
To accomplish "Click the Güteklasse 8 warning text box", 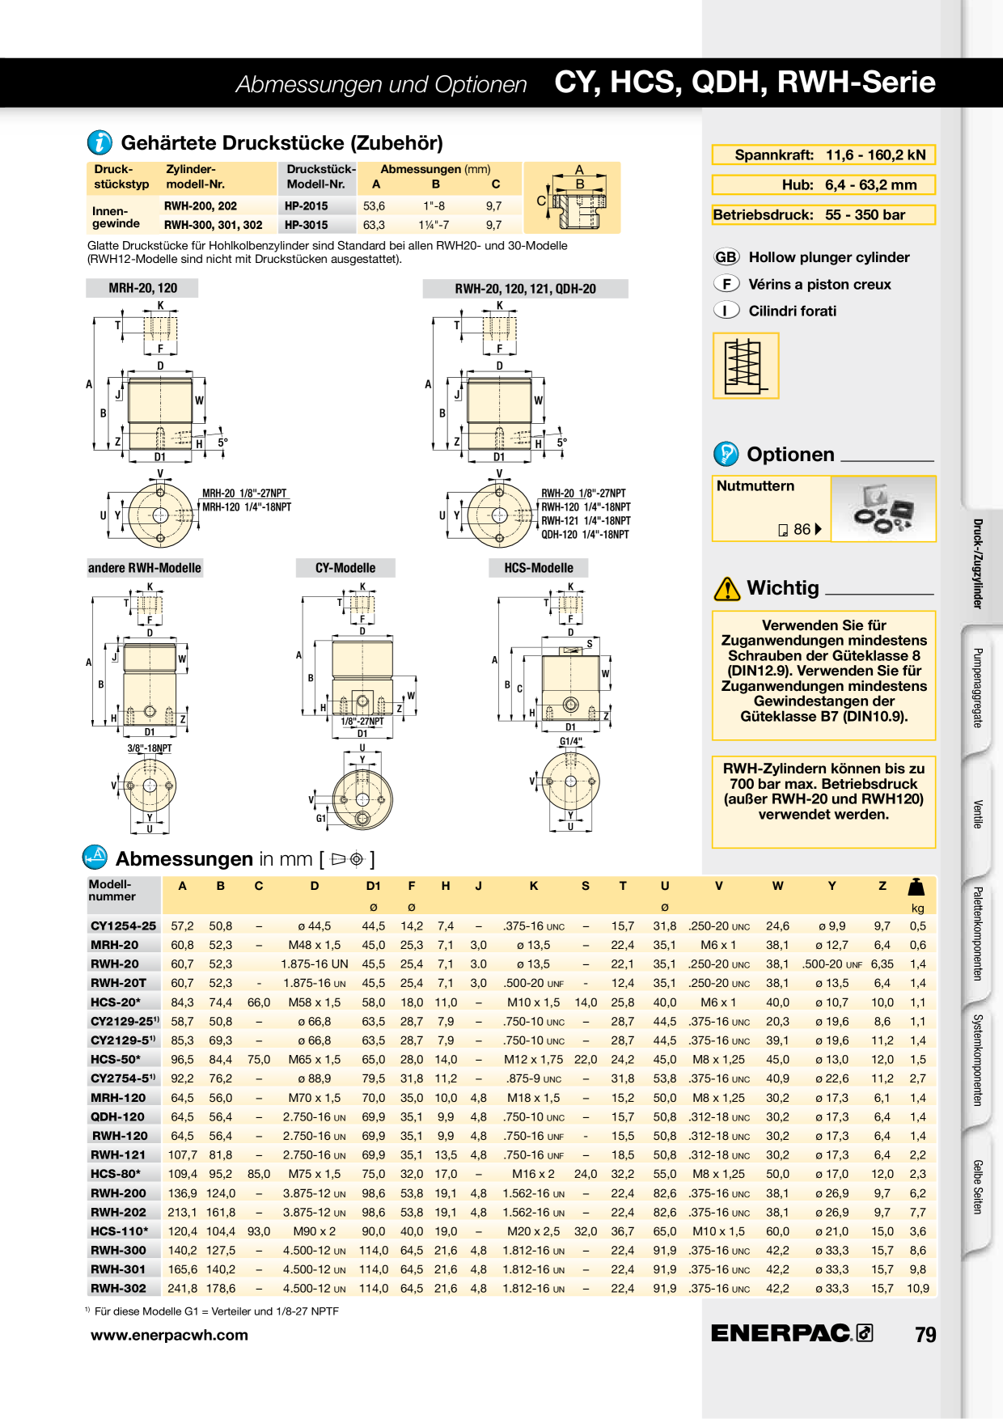I will click(823, 676).
